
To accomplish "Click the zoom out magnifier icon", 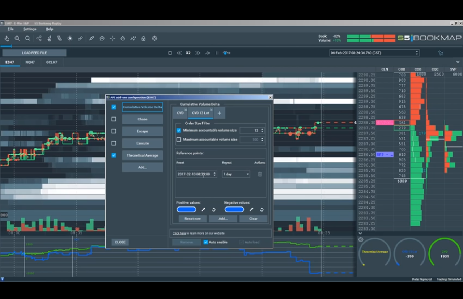I will 27,38.
